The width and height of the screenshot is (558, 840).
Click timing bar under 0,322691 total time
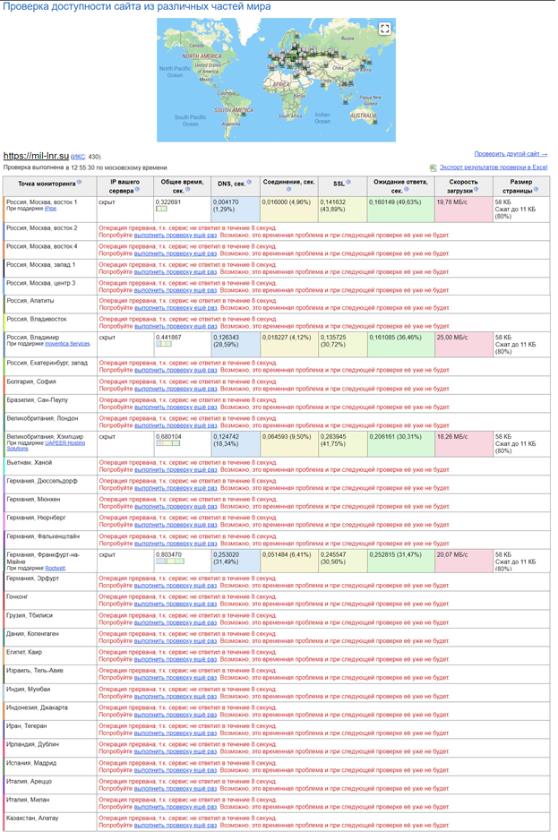click(x=161, y=209)
